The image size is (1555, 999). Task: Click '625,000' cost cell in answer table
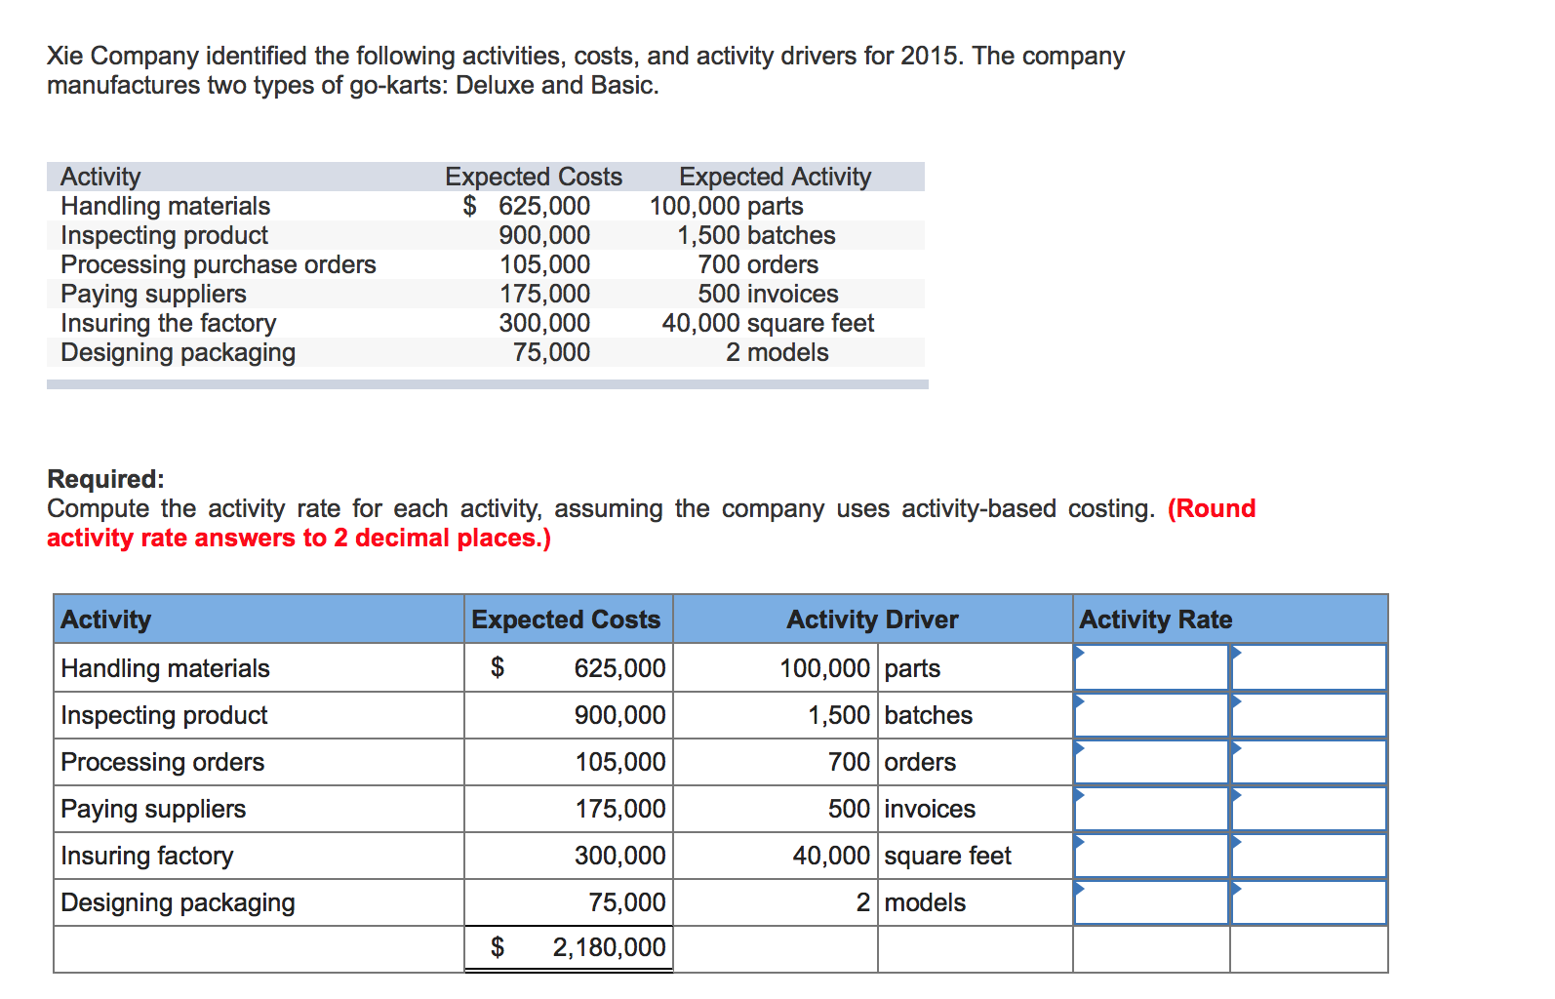coord(569,668)
